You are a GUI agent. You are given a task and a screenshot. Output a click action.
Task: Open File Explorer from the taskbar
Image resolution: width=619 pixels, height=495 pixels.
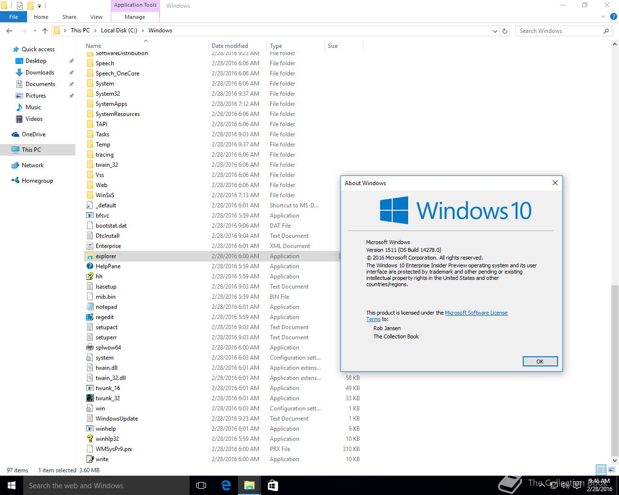249,485
